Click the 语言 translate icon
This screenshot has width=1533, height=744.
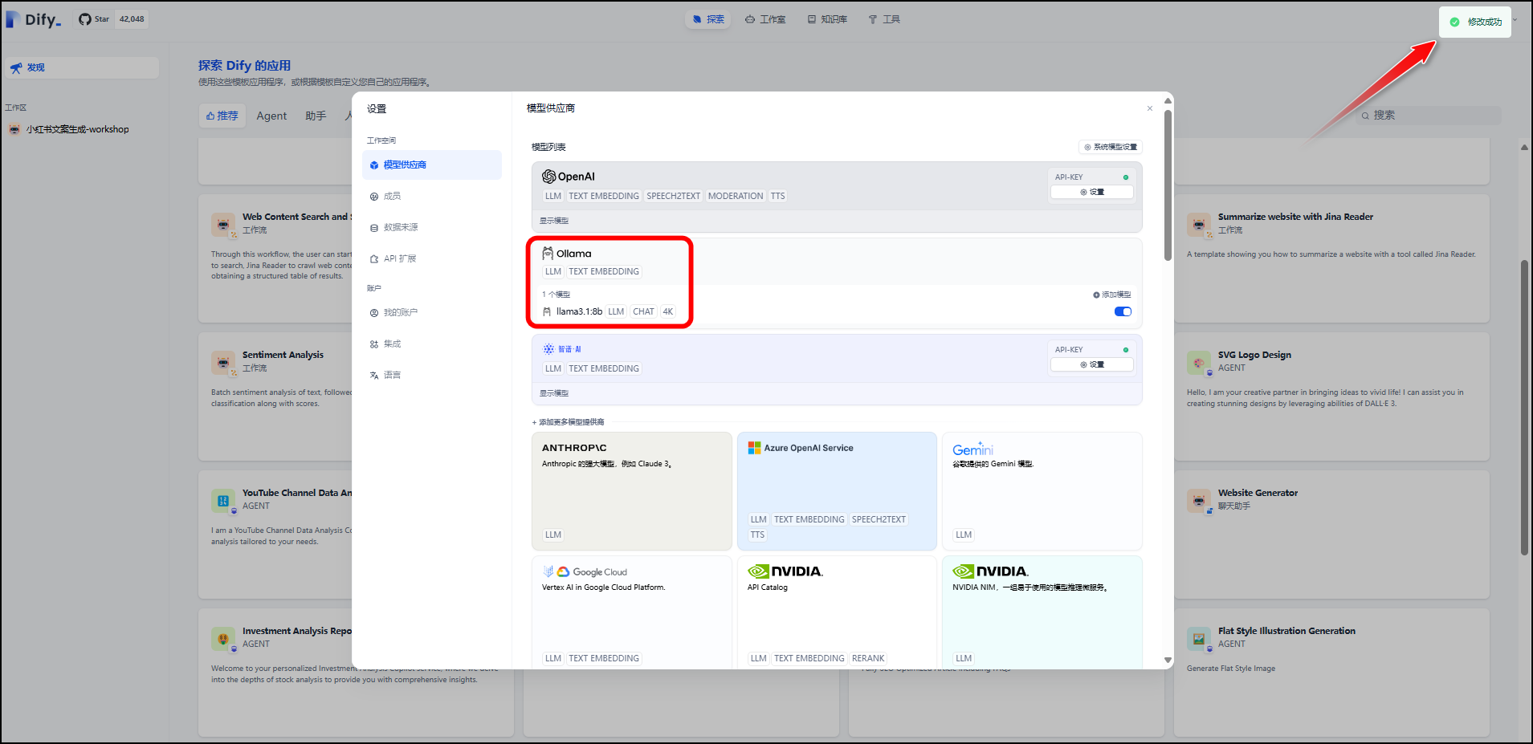374,376
